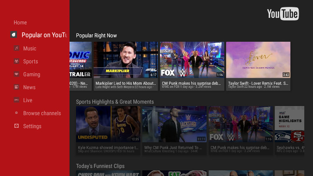Screen dimensions: 313x176
Task: Click the Live broadcast icon in sidebar
Action: (x=17, y=100)
